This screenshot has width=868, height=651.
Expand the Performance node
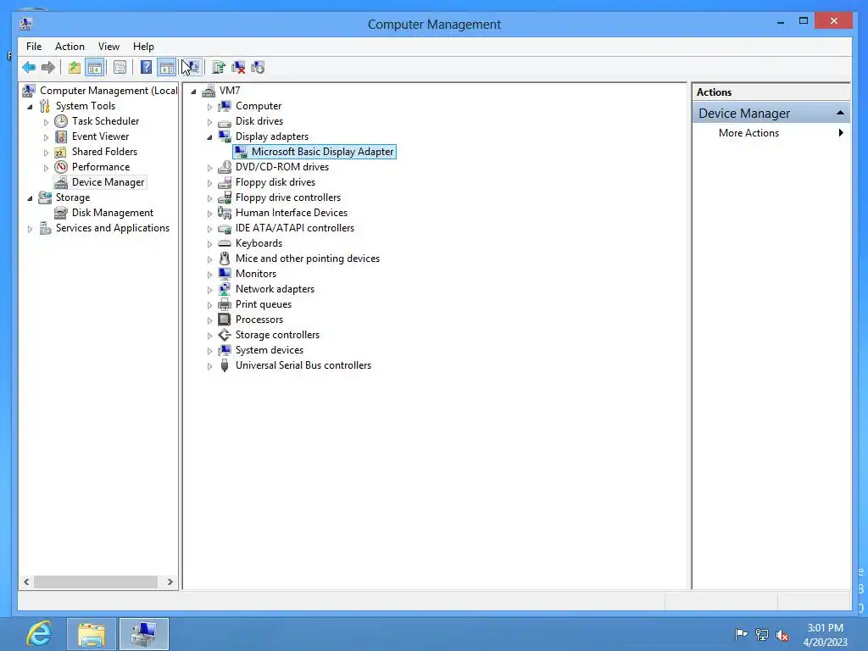click(46, 168)
